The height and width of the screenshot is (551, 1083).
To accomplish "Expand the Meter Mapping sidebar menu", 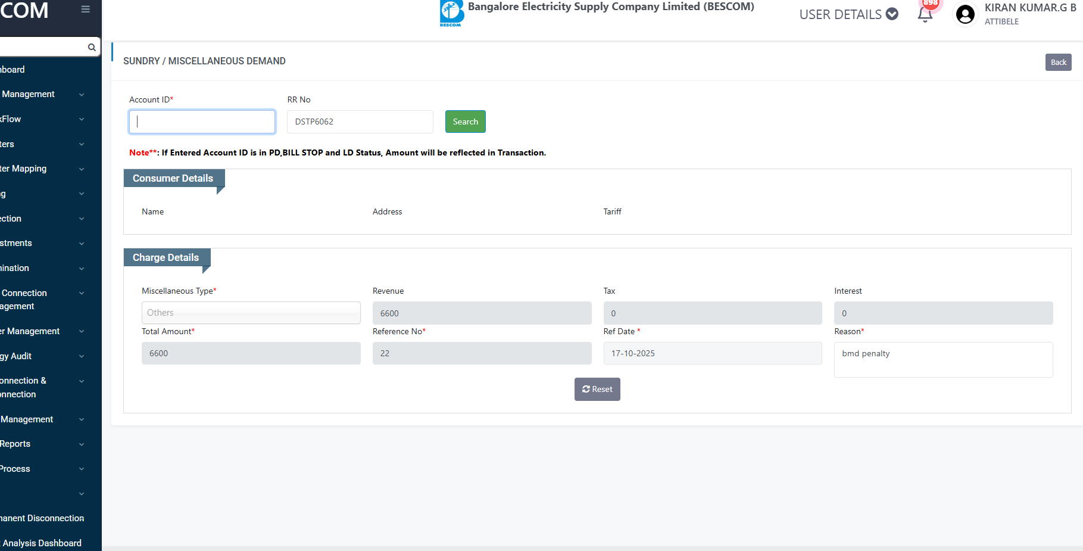I will [42, 169].
